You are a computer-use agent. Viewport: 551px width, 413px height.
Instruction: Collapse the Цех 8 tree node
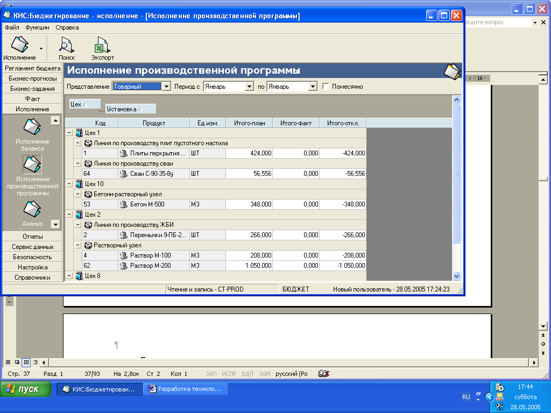click(x=69, y=276)
